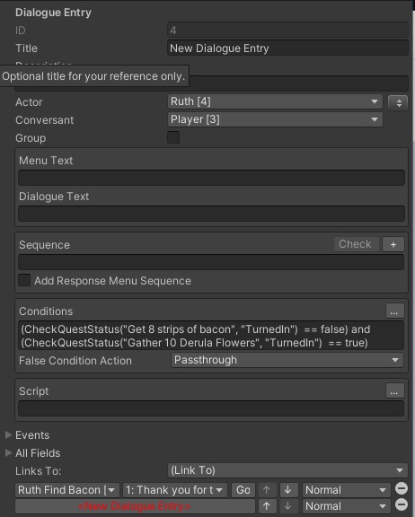Open the Actor dropdown showing Ruth
This screenshot has height=517, width=415.
[275, 101]
